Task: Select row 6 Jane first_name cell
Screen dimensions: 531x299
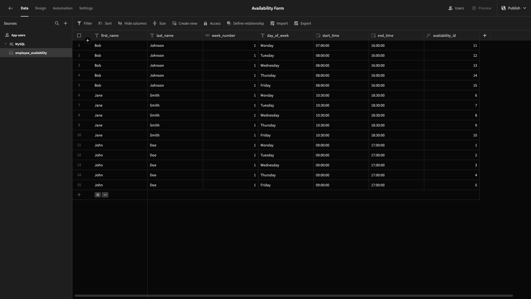Action: tap(120, 95)
